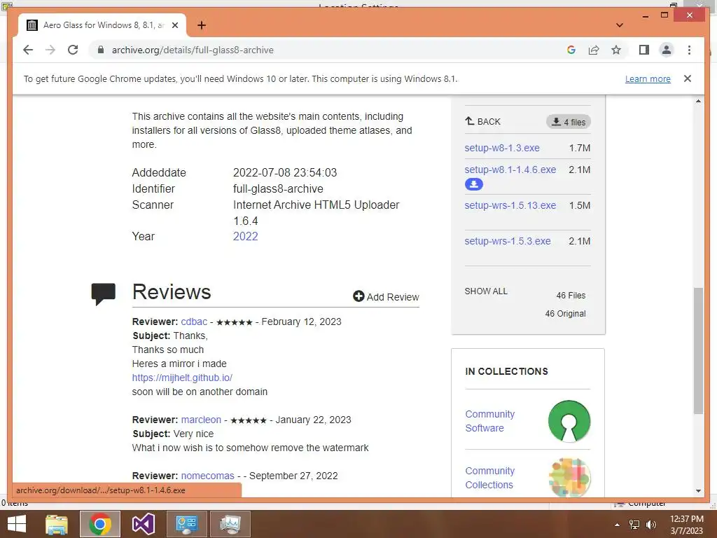Click the blue download icon under setup-w8.1
The height and width of the screenshot is (538, 717).
(x=474, y=184)
